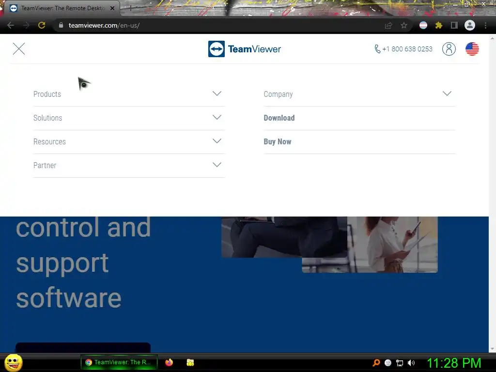This screenshot has height=372, width=496.
Task: Click the dark button below the software headline
Action: click(x=83, y=347)
